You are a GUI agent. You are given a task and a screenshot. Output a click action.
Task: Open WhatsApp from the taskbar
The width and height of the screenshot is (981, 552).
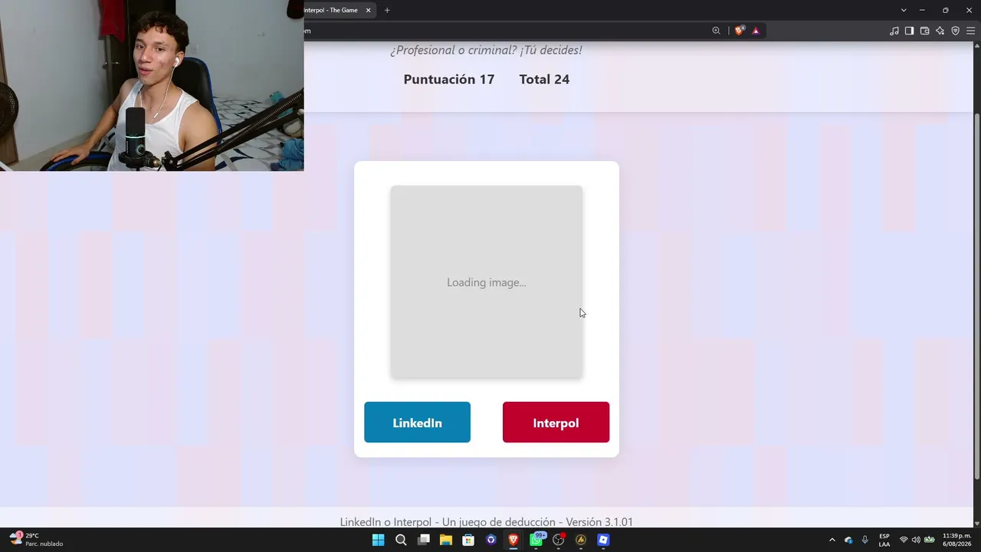point(536,540)
